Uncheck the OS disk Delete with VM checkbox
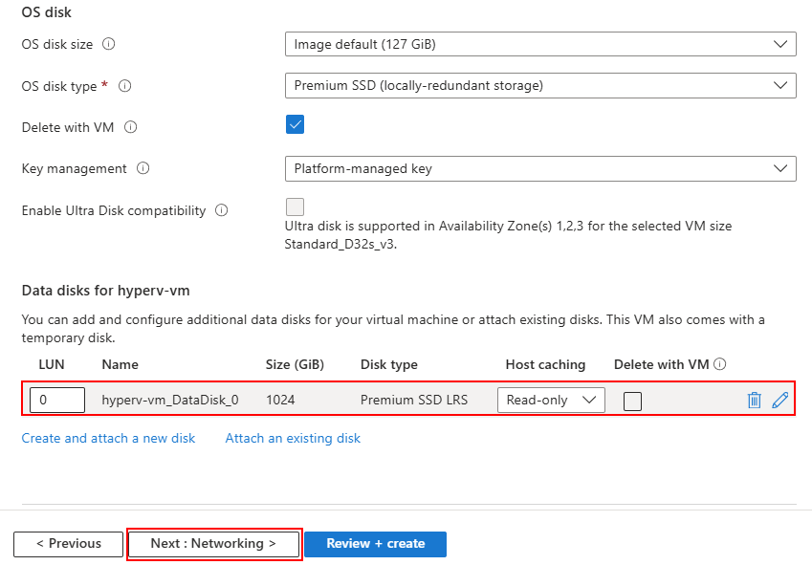 (x=295, y=124)
